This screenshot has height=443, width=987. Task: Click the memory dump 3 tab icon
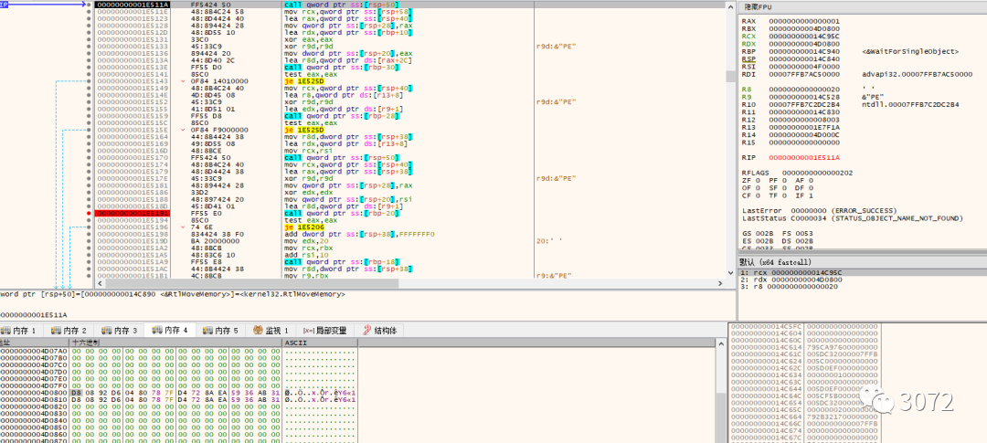pos(106,331)
